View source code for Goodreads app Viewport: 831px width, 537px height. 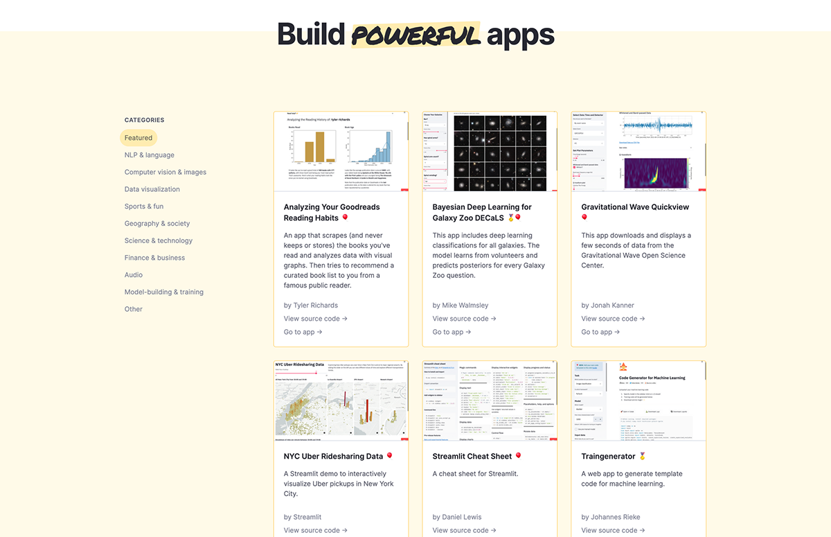click(315, 319)
